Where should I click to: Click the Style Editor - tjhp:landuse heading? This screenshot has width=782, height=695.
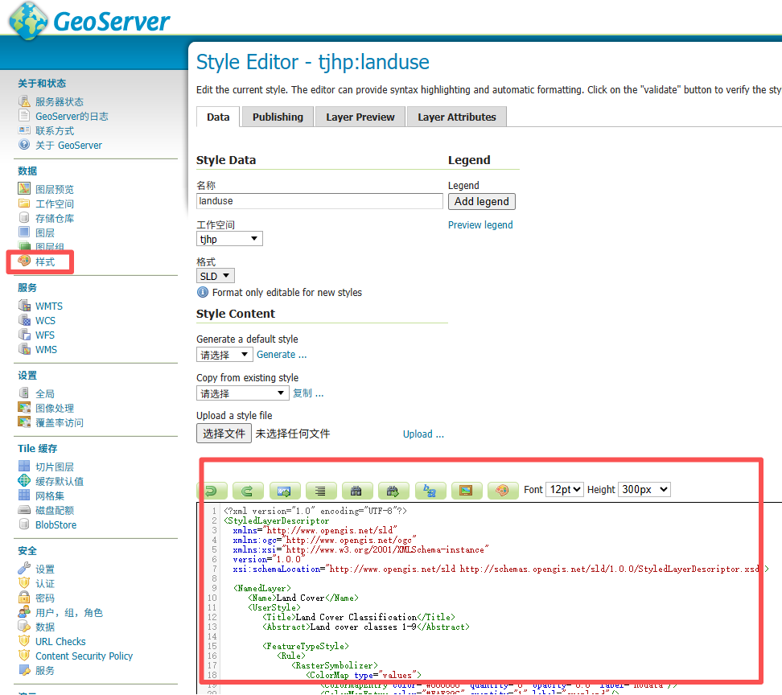pos(313,62)
